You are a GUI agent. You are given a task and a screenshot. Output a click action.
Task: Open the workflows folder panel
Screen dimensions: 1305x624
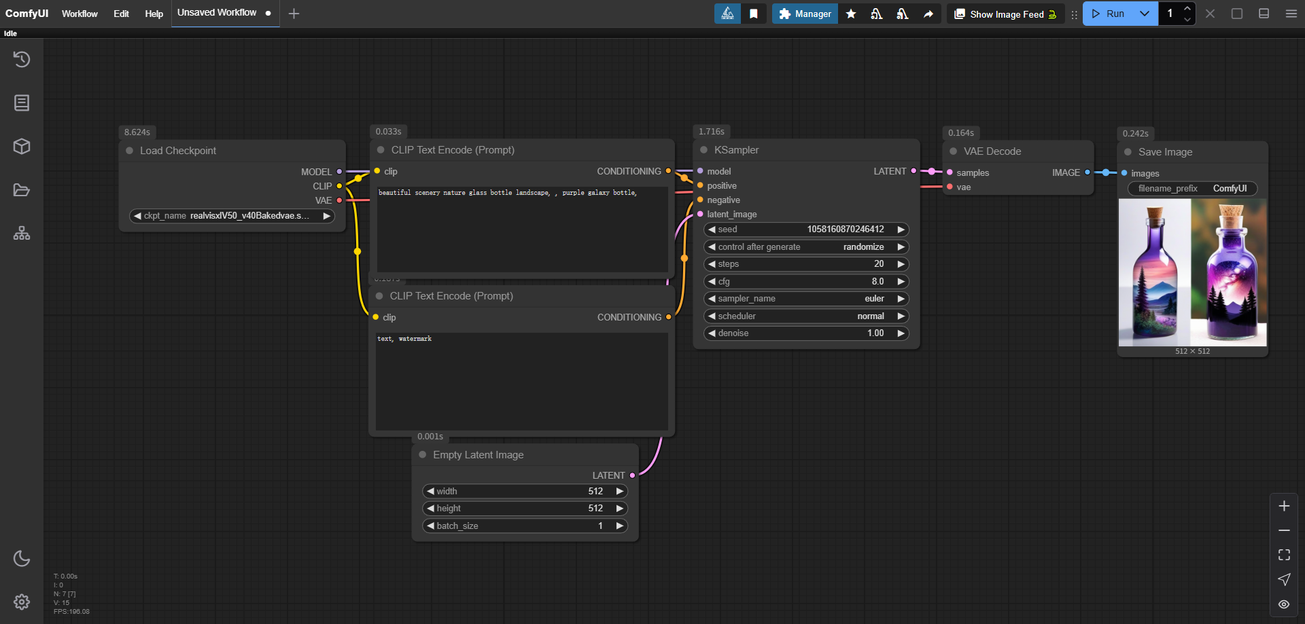tap(22, 190)
